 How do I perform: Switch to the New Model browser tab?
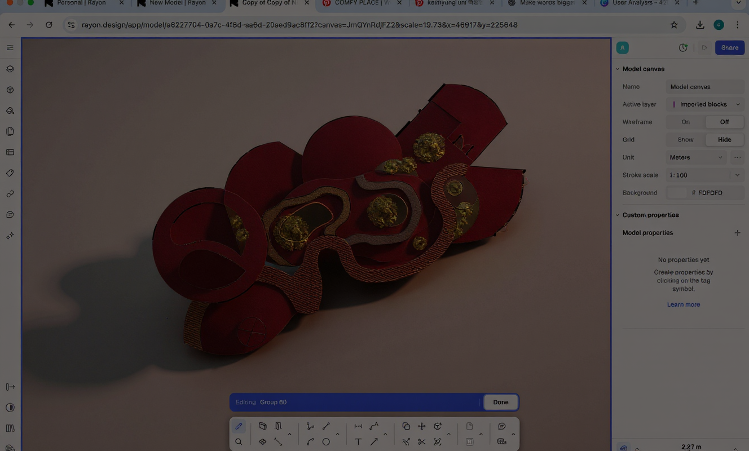click(x=177, y=3)
